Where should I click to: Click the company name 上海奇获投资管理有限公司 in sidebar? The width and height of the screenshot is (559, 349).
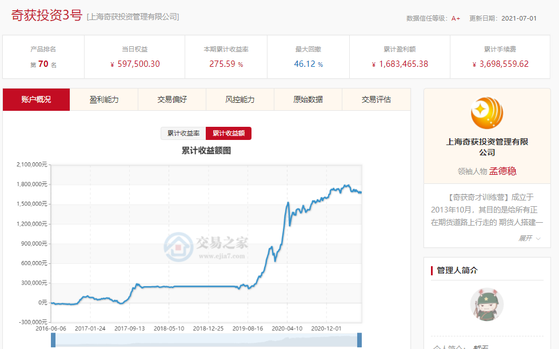[487, 147]
